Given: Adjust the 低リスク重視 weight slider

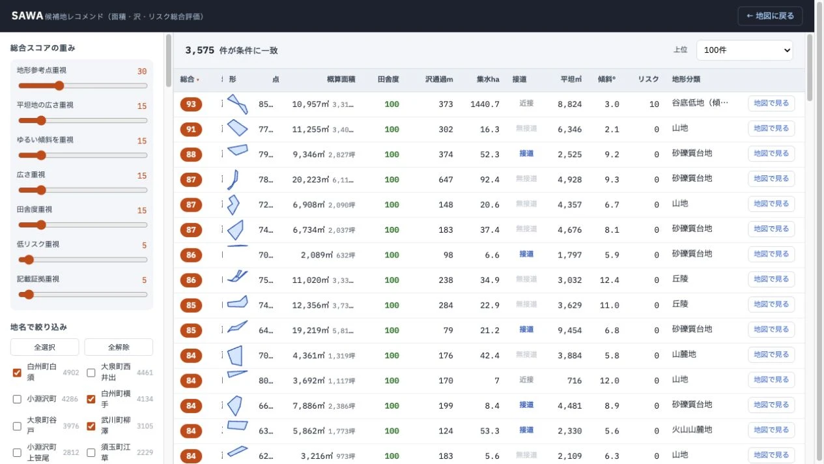Looking at the screenshot, I should 83,259.
